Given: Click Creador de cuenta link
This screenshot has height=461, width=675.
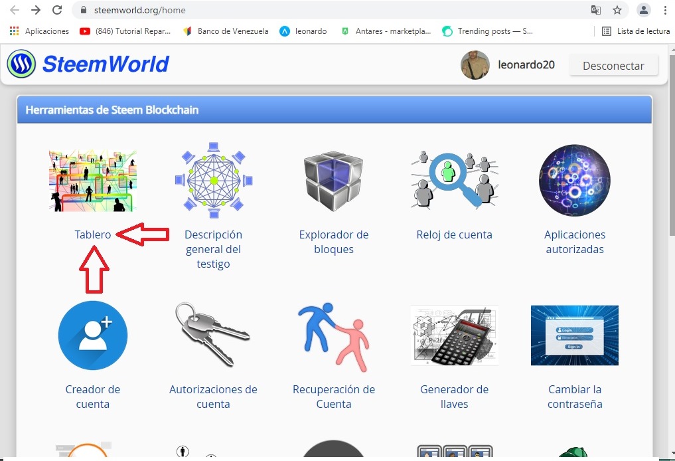Looking at the screenshot, I should click(x=92, y=397).
